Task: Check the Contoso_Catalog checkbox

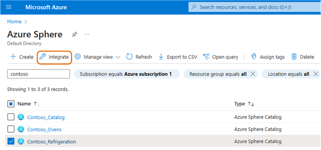Action: point(11,117)
